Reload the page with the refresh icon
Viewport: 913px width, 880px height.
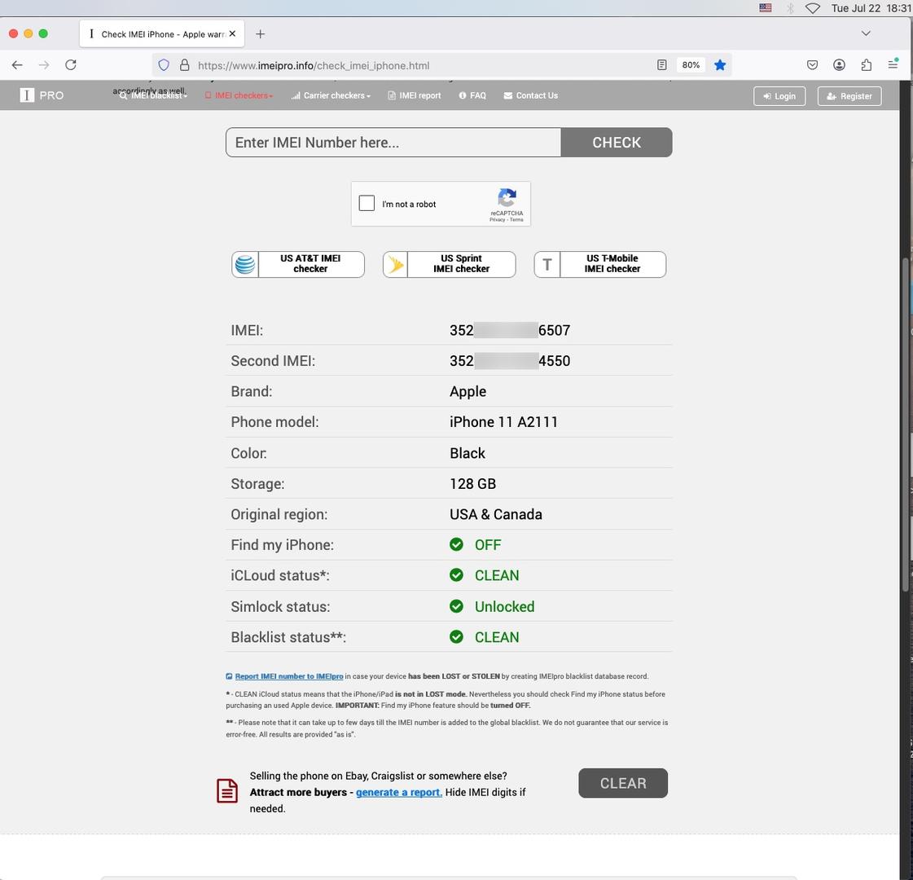71,64
